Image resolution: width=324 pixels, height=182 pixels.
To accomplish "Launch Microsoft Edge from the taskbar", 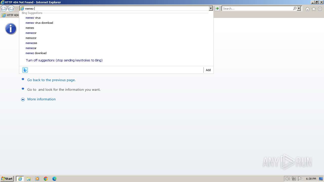I will coord(54,179).
